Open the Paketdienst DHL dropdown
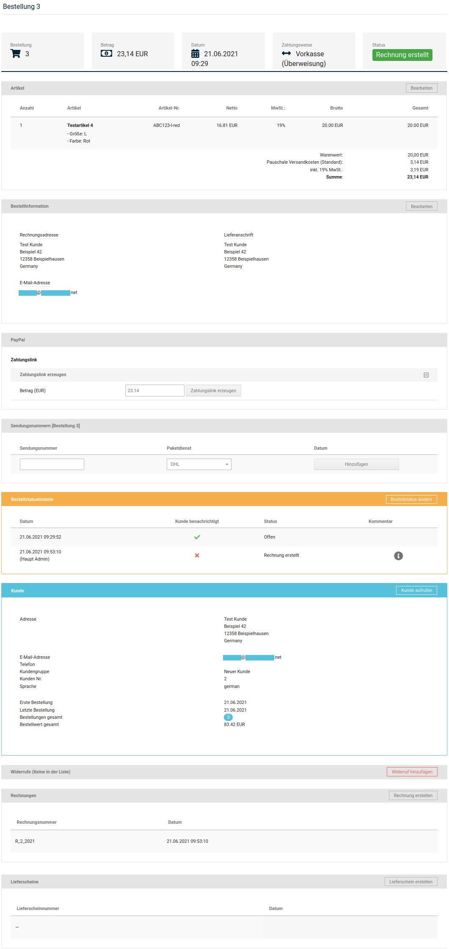 coord(199,464)
